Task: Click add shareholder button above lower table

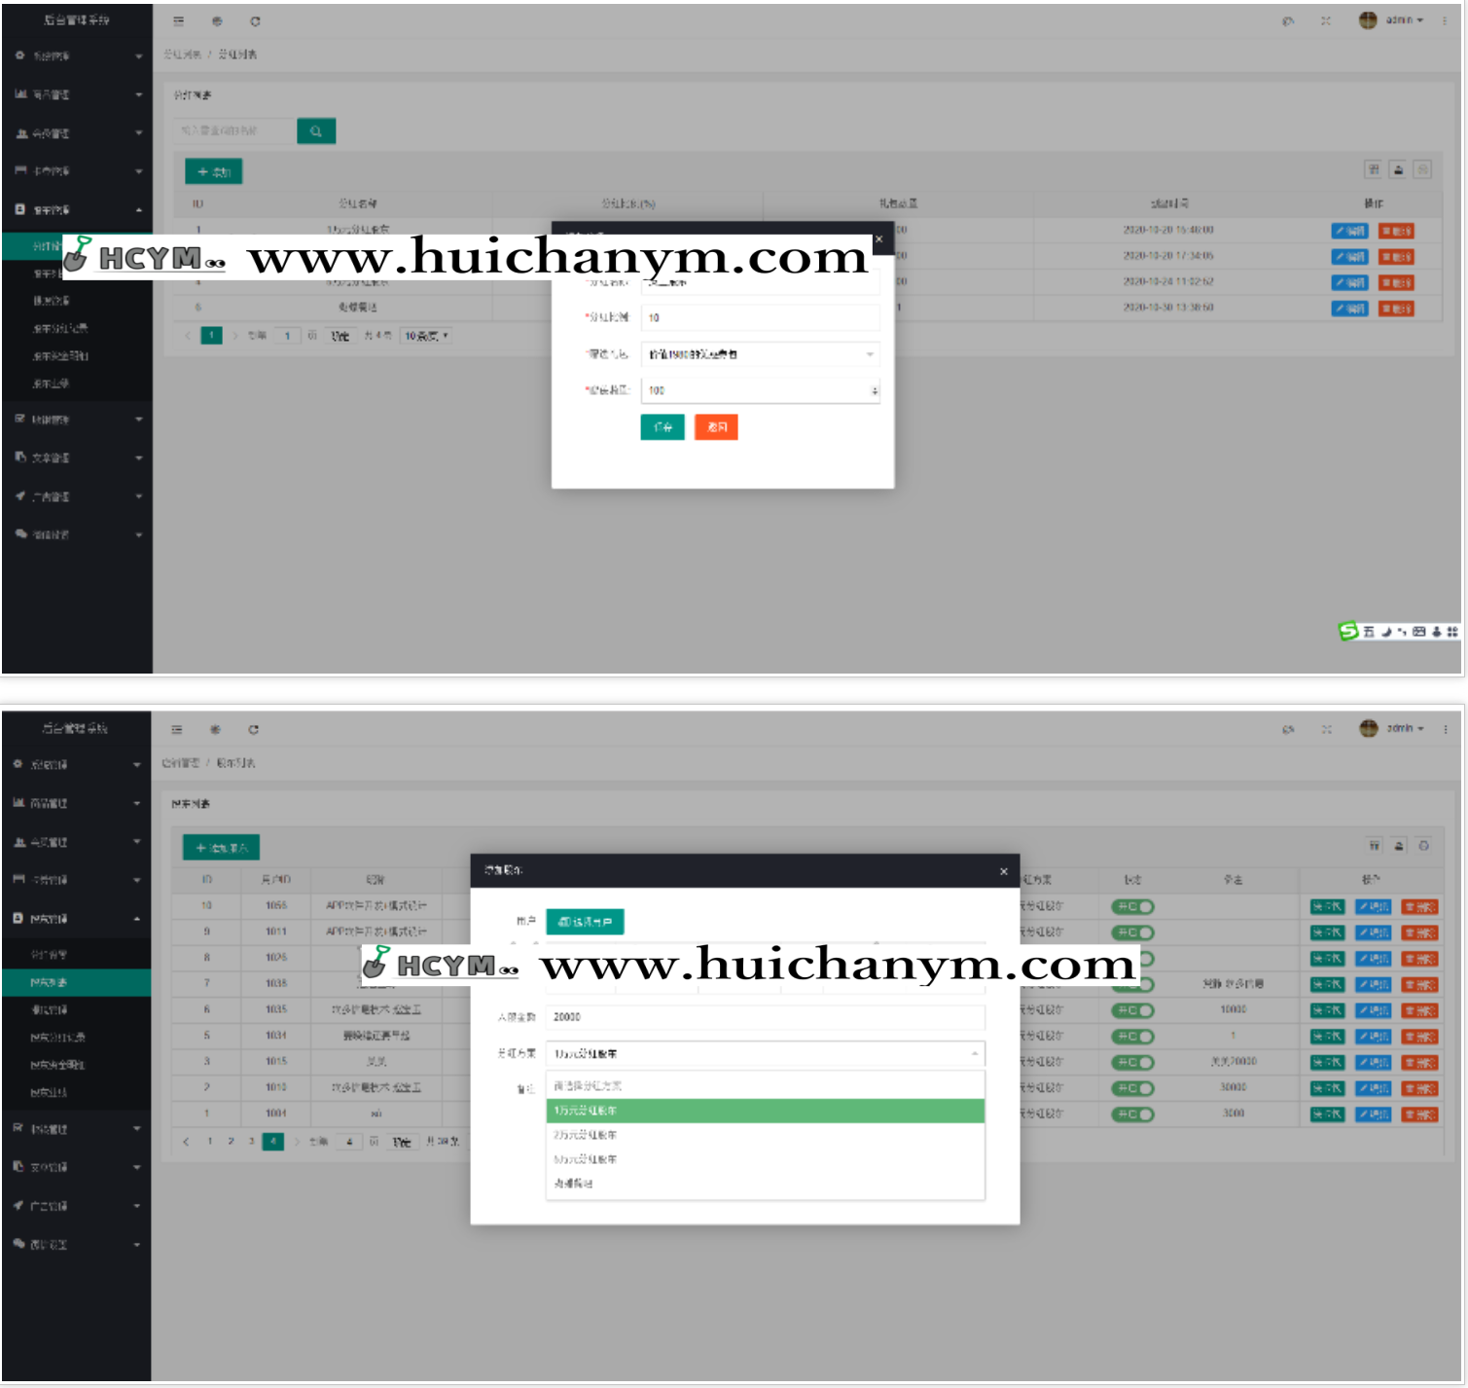Action: (x=222, y=848)
